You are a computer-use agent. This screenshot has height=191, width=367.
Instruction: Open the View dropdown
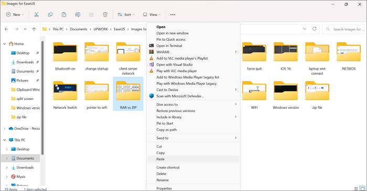click(152, 15)
